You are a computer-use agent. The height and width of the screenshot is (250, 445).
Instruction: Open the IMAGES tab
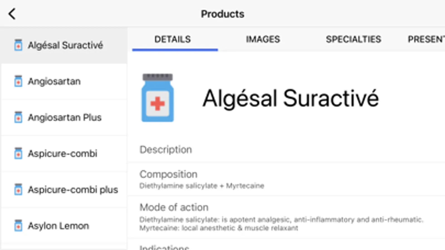263,39
